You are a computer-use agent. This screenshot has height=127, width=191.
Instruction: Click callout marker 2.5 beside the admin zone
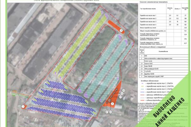tap(124, 90)
